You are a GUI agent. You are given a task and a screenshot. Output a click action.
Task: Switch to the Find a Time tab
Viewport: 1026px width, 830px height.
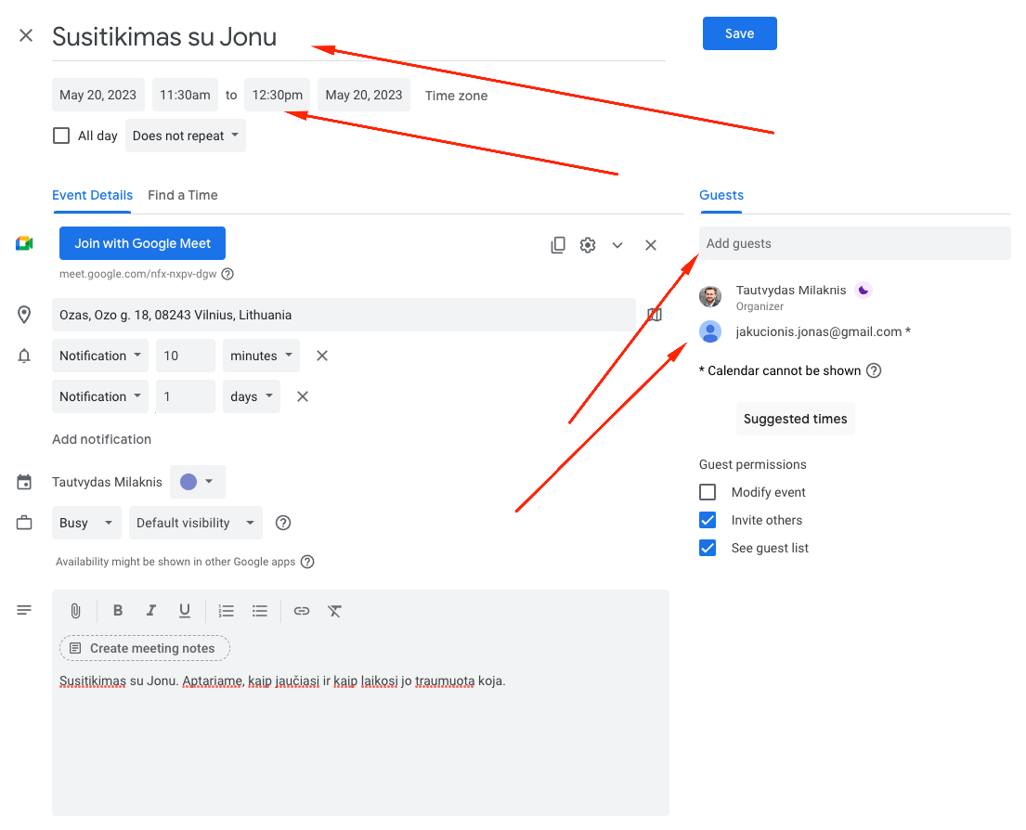point(183,195)
